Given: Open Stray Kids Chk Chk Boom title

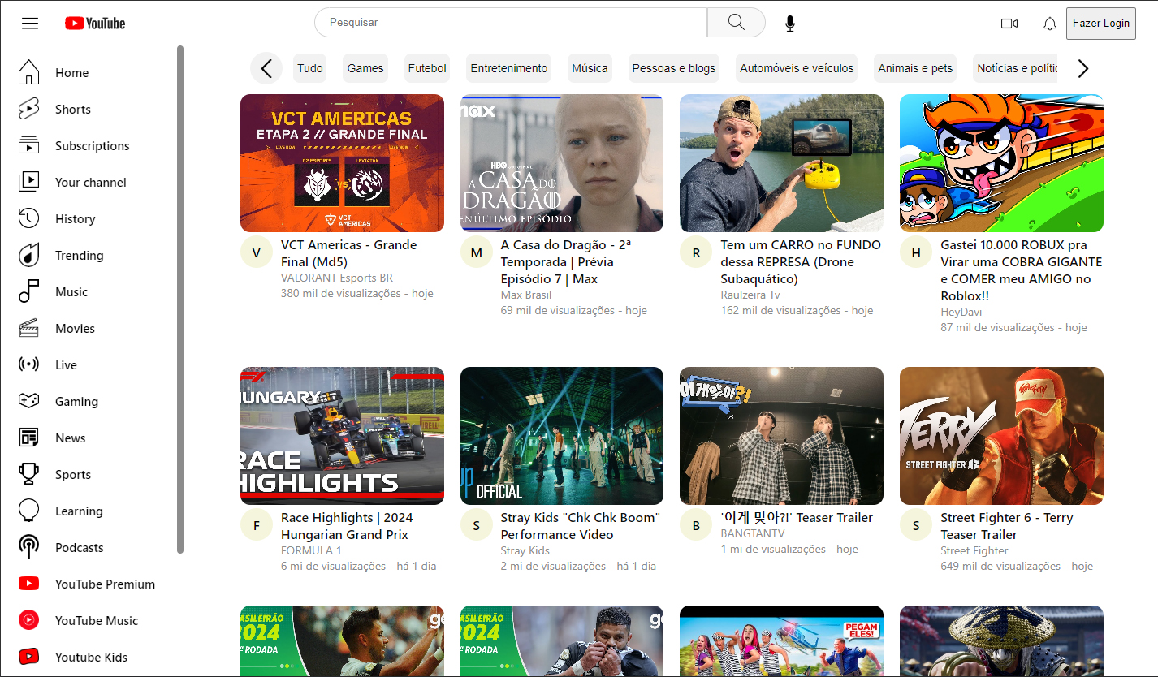Looking at the screenshot, I should (x=581, y=526).
